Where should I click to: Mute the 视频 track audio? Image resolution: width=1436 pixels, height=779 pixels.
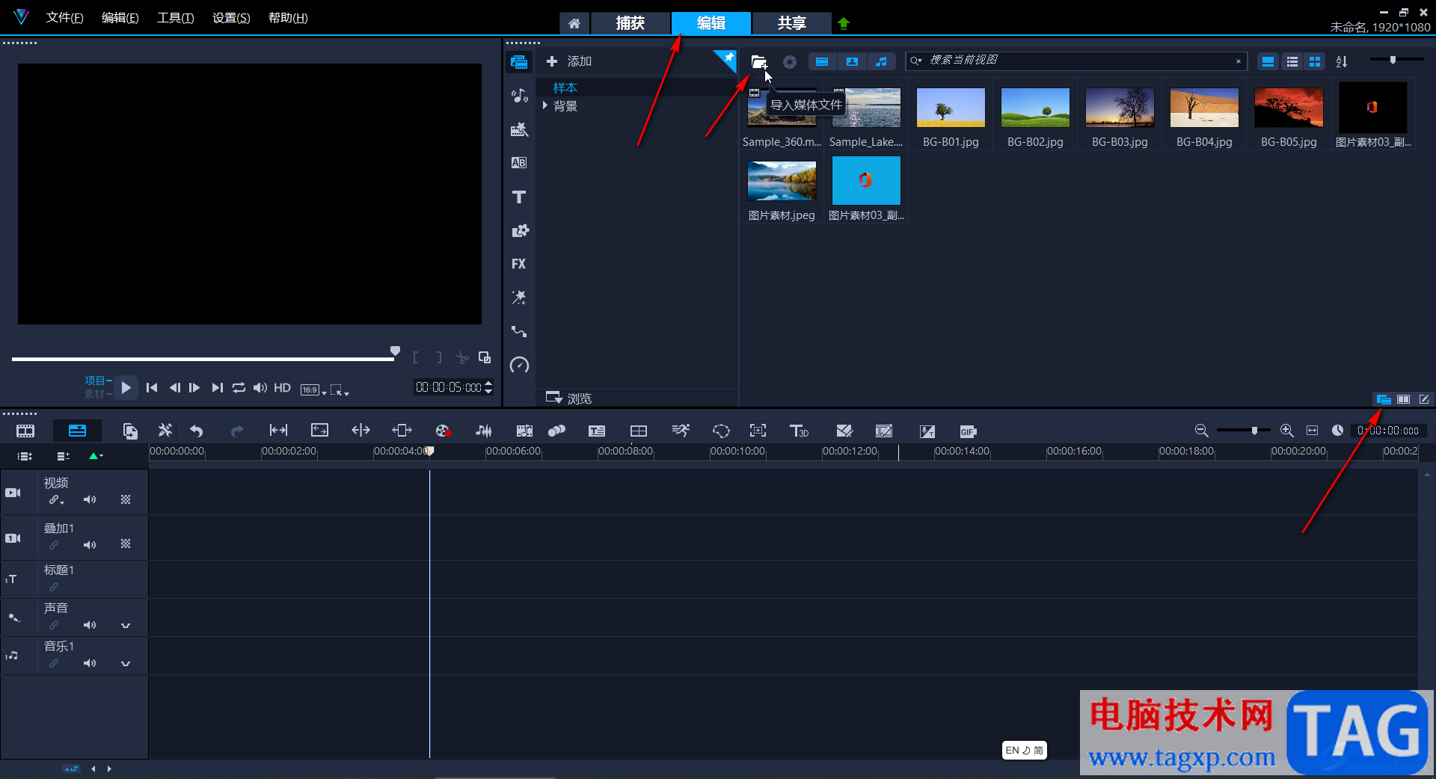(90, 499)
